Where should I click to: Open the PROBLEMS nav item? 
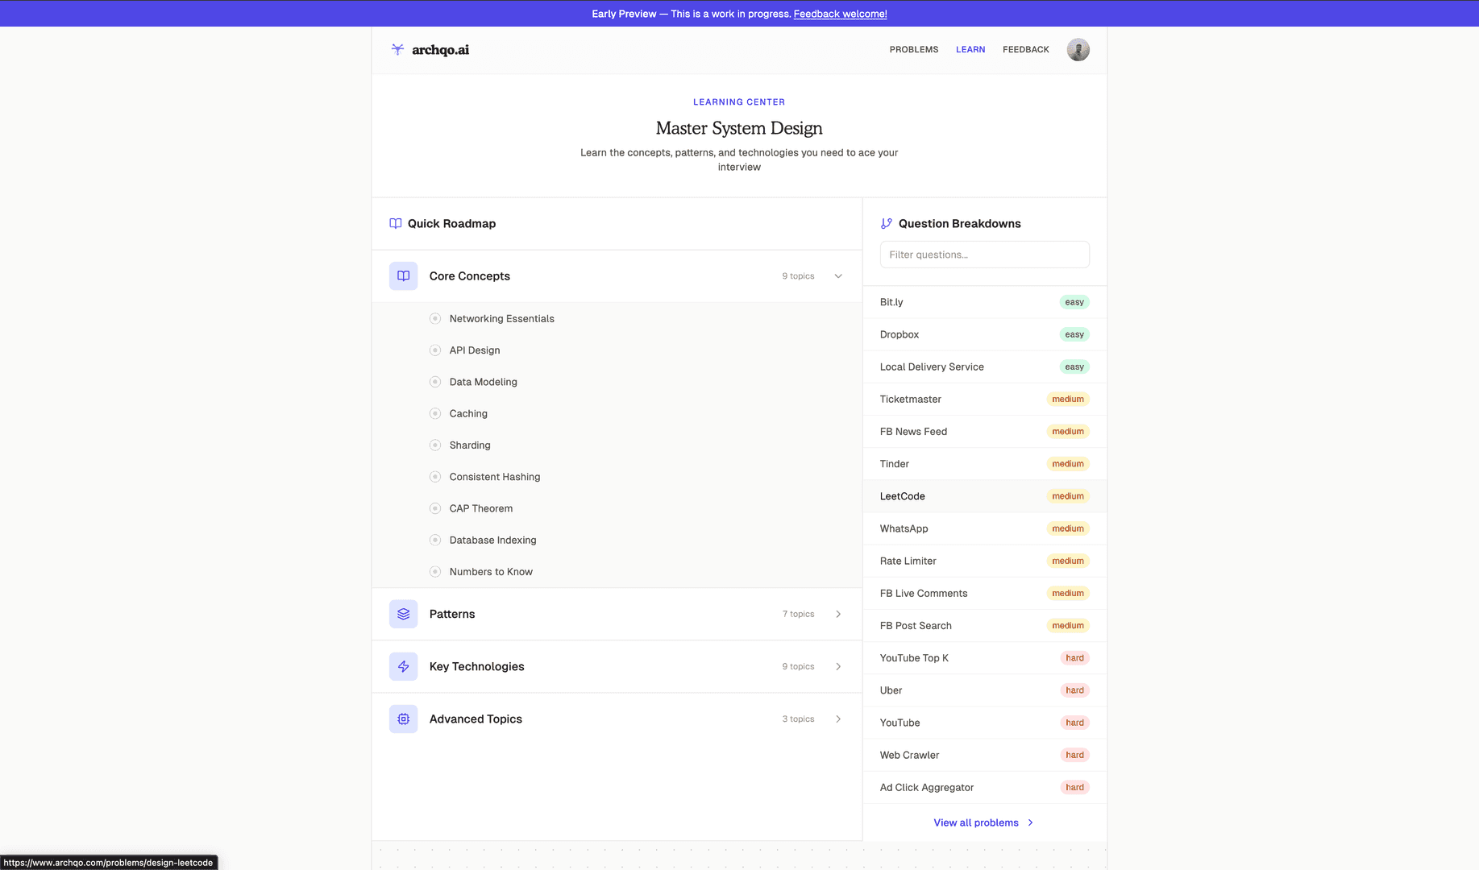[x=914, y=50]
